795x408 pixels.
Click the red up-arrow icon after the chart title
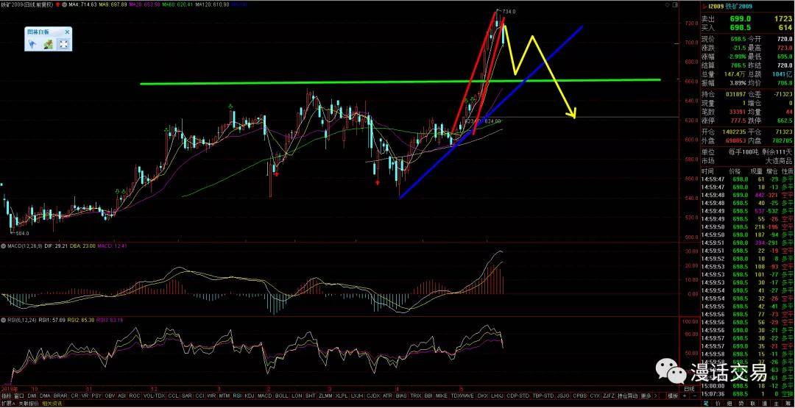[x=57, y=4]
